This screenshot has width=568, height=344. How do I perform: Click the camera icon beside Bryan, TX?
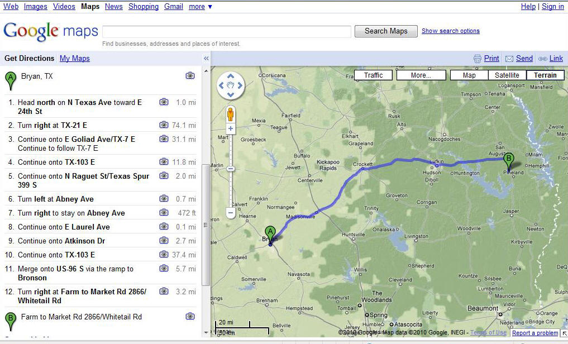tap(190, 76)
